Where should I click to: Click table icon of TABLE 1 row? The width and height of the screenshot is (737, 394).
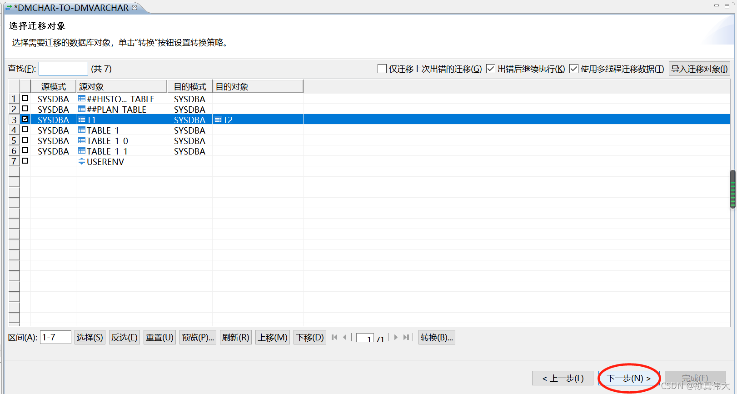pyautogui.click(x=82, y=130)
